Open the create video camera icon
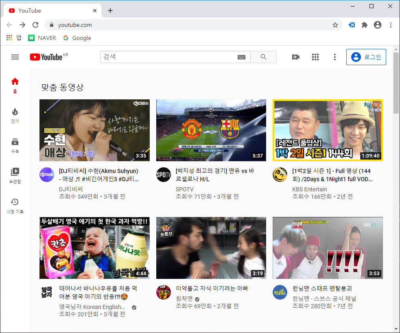Viewport: 400px width, 333px height. (296, 57)
